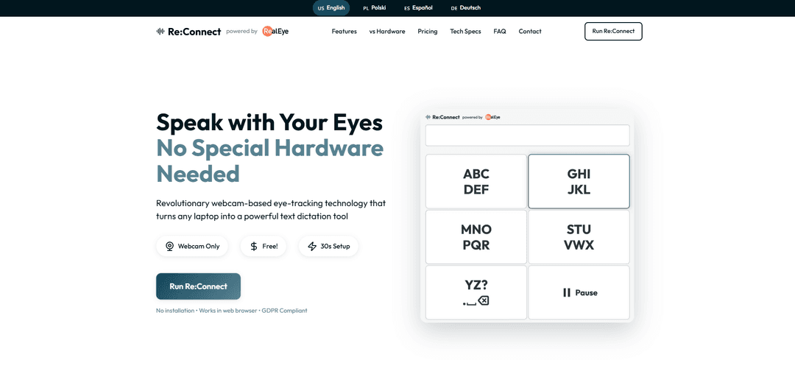Open the FAQ nav link

click(499, 32)
